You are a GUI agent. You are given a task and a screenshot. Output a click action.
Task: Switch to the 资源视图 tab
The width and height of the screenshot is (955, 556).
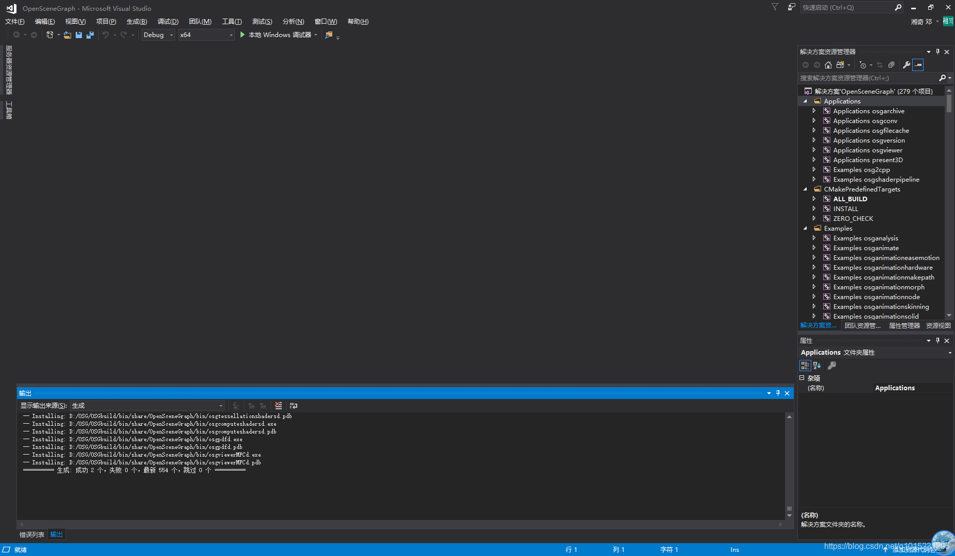pos(938,325)
